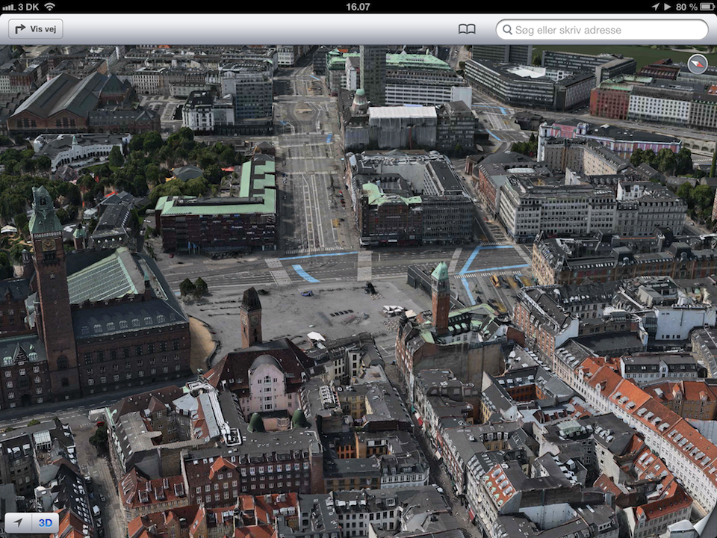Toggle the 3D view button
The height and width of the screenshot is (538, 717).
tap(46, 522)
